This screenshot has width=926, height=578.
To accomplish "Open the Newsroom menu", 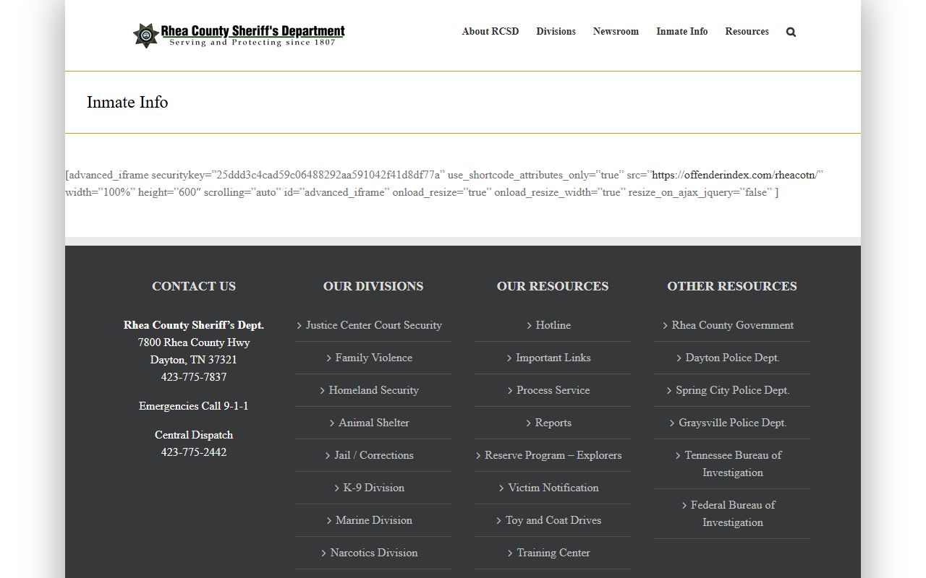I will pyautogui.click(x=616, y=31).
